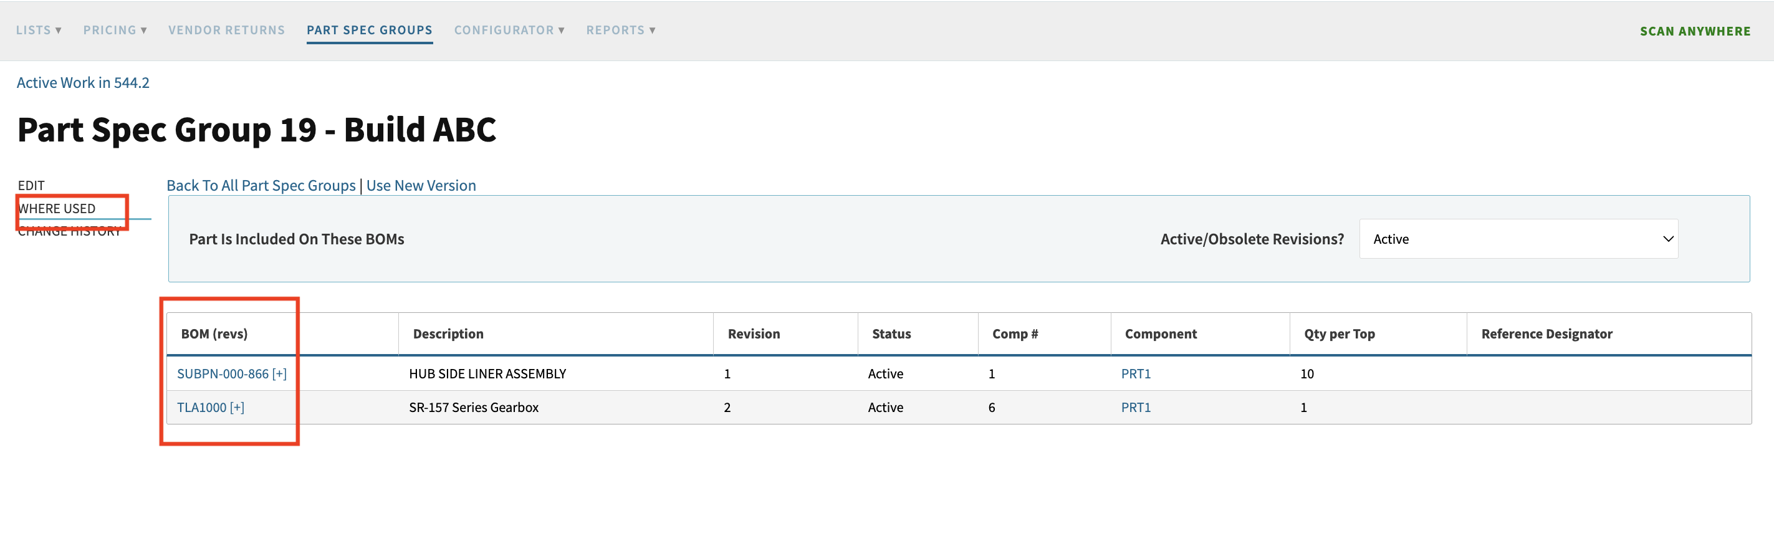Click the Use New Version link
This screenshot has height=556, width=1774.
pos(421,185)
